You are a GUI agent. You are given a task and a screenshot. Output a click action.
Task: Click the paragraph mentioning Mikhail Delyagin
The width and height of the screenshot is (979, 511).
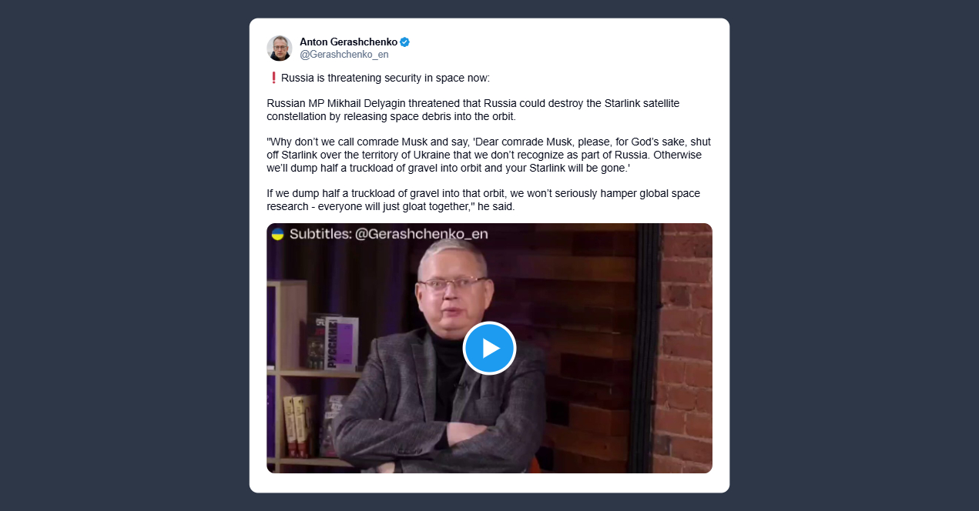tap(473, 109)
